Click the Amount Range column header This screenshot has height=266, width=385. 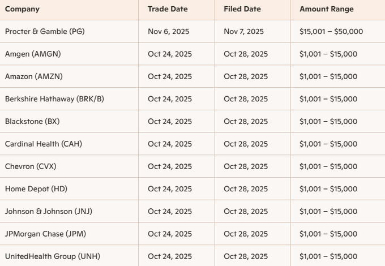coord(326,9)
